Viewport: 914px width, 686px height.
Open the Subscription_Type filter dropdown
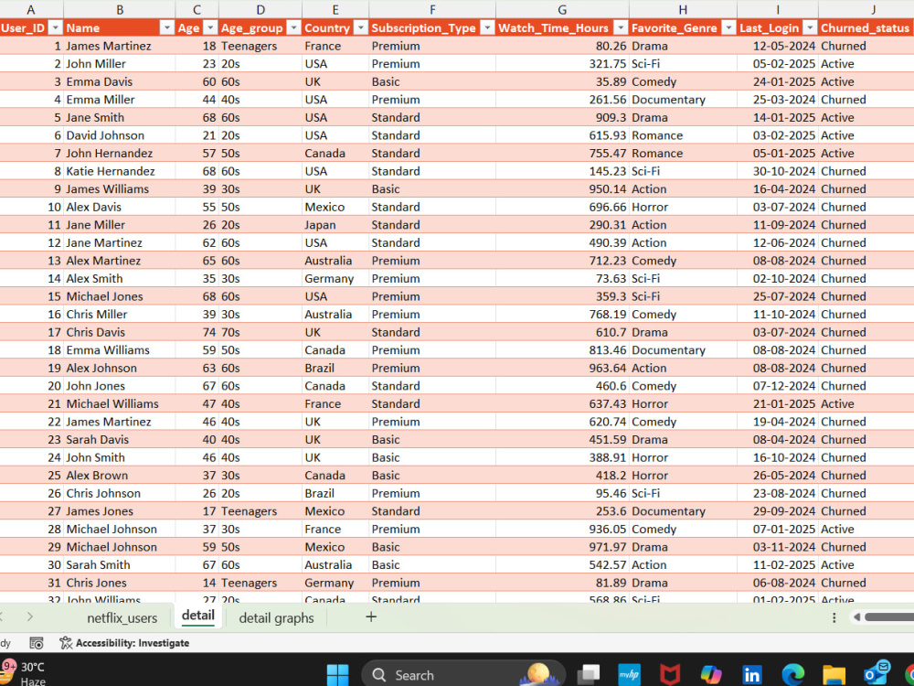487,28
